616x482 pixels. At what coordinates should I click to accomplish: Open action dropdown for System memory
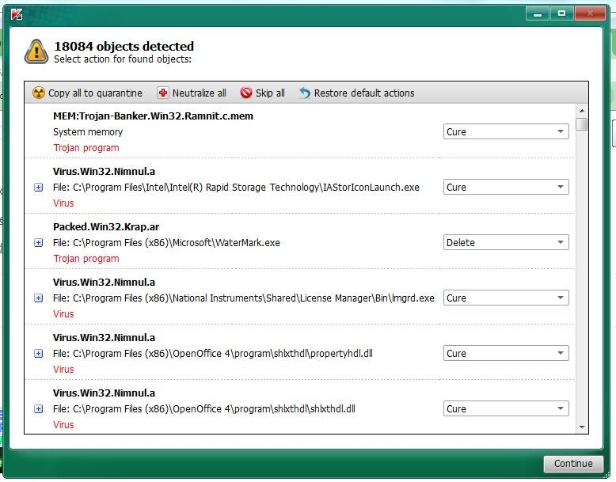[x=506, y=131]
